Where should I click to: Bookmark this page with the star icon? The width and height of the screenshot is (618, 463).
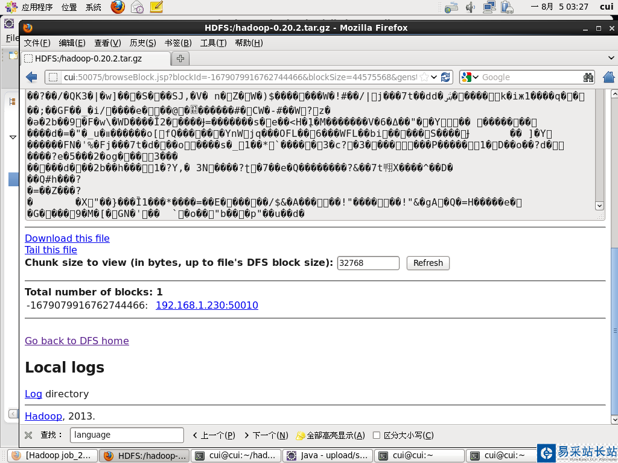424,77
